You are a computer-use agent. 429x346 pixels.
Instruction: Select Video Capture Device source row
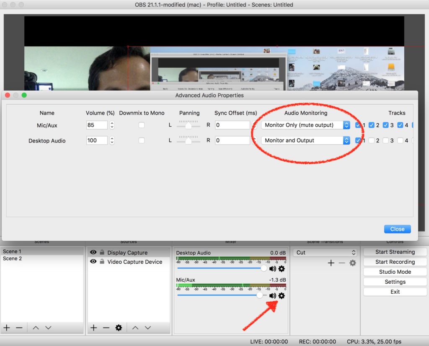[x=129, y=262]
